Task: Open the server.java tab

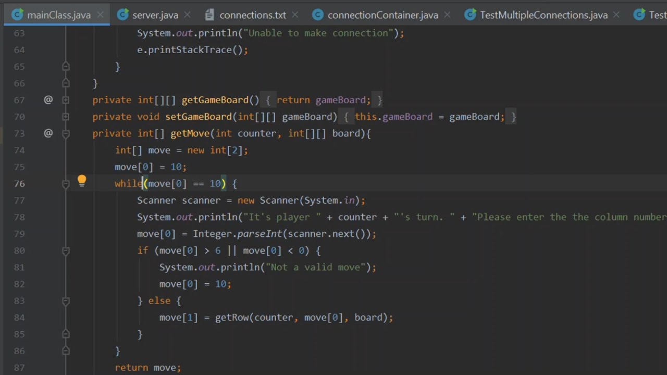Action: tap(155, 15)
